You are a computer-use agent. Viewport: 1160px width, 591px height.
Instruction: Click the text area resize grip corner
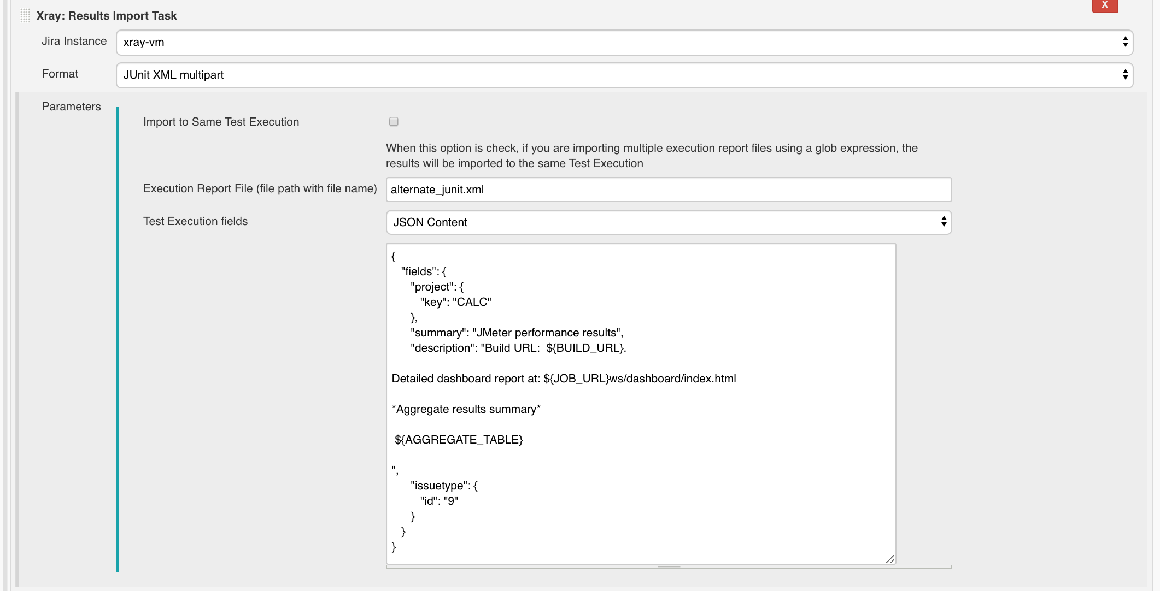click(x=890, y=559)
